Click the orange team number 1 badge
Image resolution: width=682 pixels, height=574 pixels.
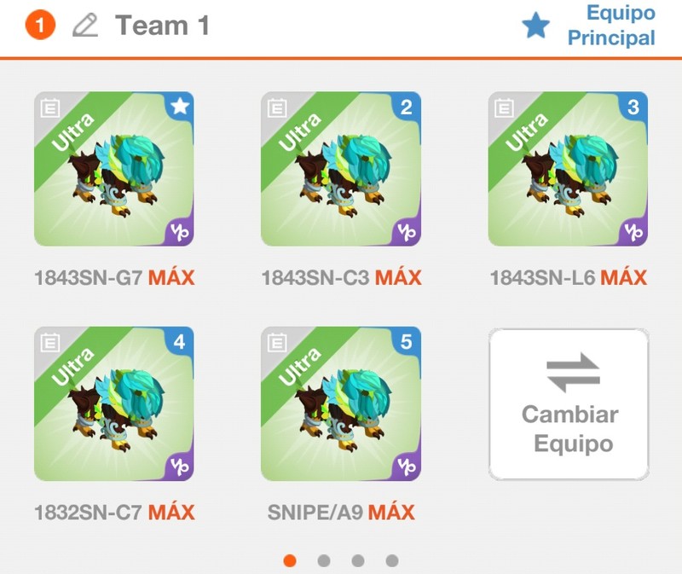pyautogui.click(x=40, y=25)
